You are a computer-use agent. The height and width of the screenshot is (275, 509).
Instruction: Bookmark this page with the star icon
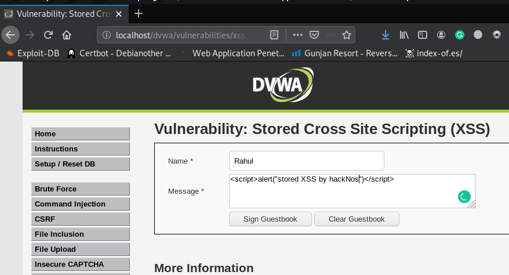coord(347,35)
